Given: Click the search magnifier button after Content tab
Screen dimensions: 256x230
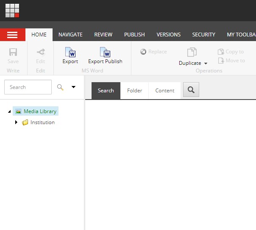Looking at the screenshot, I should 191,90.
